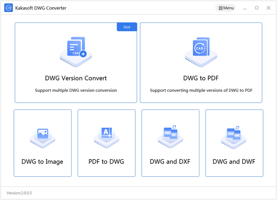Click the Version:2.0.0.5 status text
The height and width of the screenshot is (200, 277).
[x=19, y=193]
